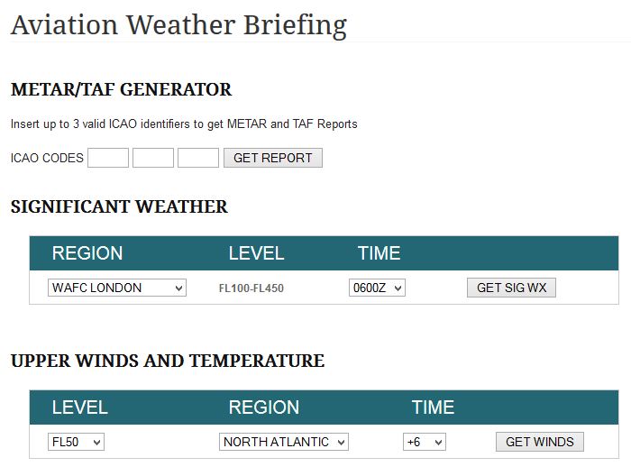The image size is (631, 476).
Task: Expand the 0600Z time dropdown
Action: click(x=377, y=288)
